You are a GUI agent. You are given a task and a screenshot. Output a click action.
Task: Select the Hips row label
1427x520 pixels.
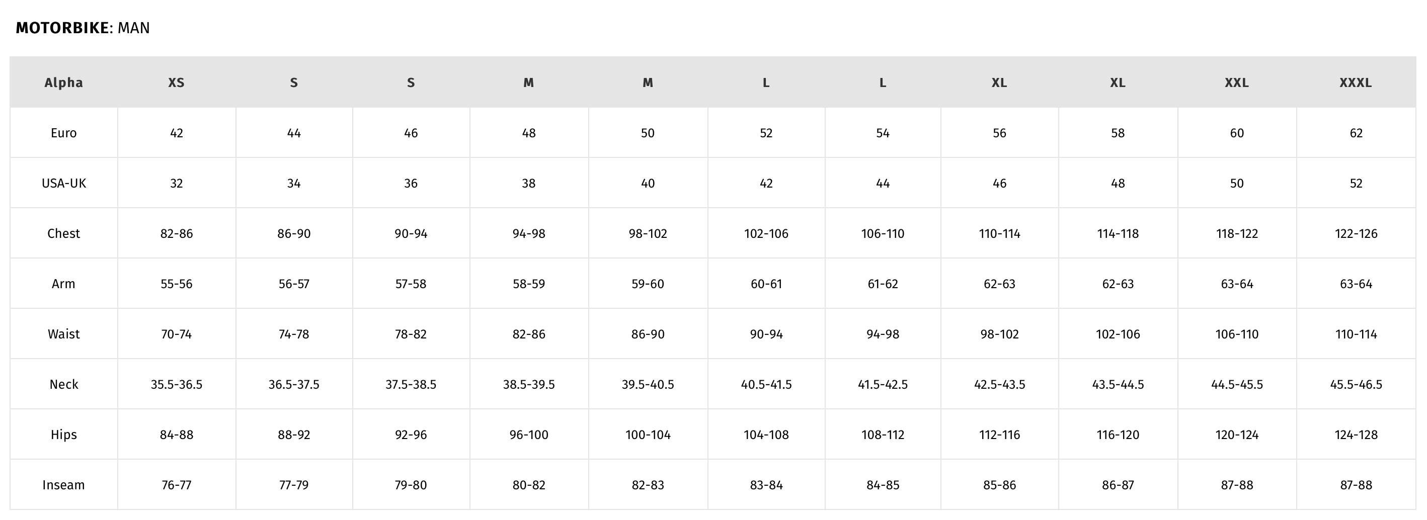(64, 435)
